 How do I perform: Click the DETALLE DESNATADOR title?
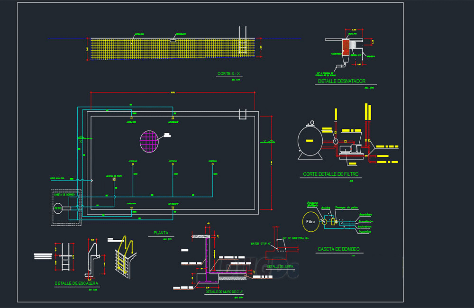(x=342, y=82)
